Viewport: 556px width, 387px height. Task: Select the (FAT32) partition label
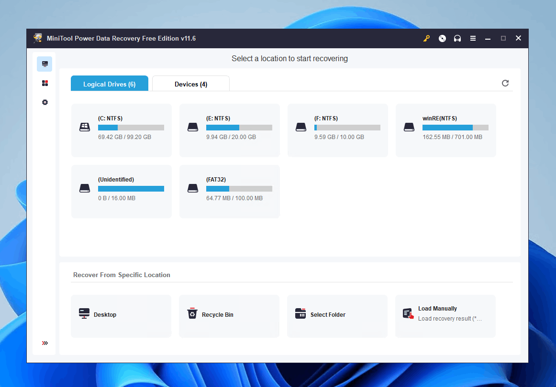tap(216, 180)
